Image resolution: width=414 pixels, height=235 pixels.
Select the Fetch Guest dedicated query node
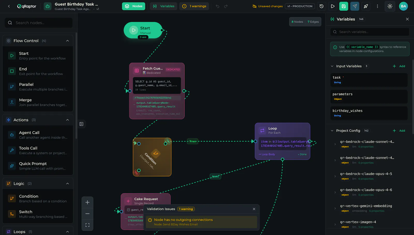coord(157,91)
